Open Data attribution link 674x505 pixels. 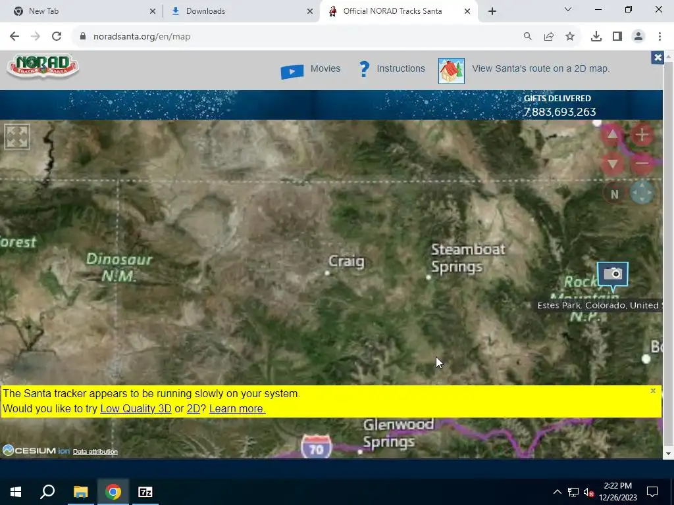[x=95, y=451]
